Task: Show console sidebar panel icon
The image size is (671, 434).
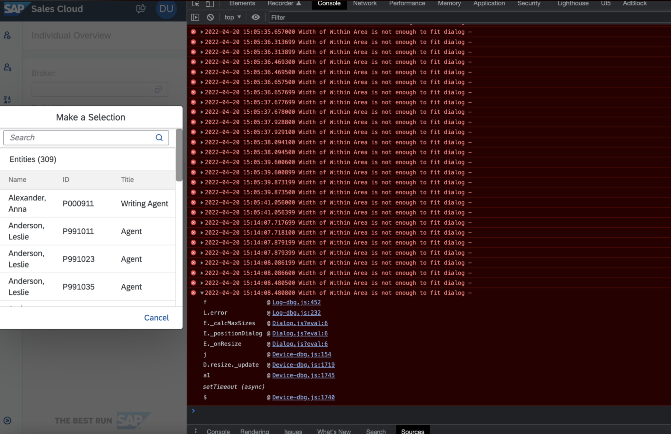Action: [195, 17]
